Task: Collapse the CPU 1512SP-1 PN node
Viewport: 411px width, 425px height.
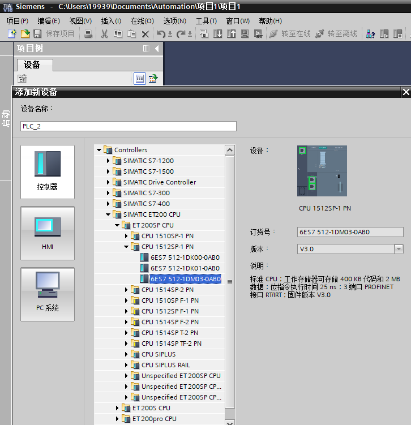Action: pyautogui.click(x=127, y=247)
